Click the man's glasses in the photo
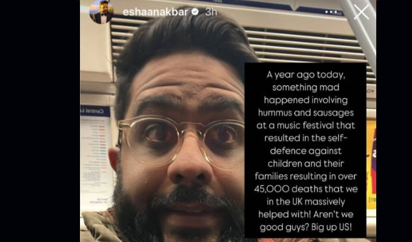This screenshot has height=242, width=412. click(x=181, y=140)
